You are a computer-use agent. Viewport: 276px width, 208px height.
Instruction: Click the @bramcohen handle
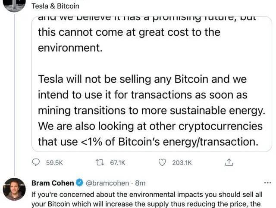106,183
